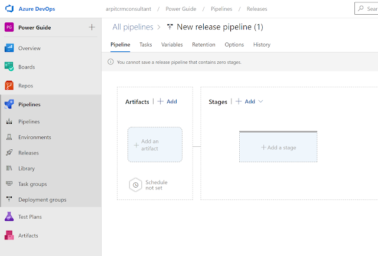Expand the Stages Add dropdown chevron
This screenshot has width=378, height=256.
tap(260, 101)
